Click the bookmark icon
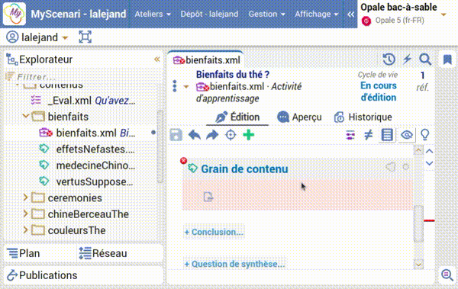 [447, 59]
